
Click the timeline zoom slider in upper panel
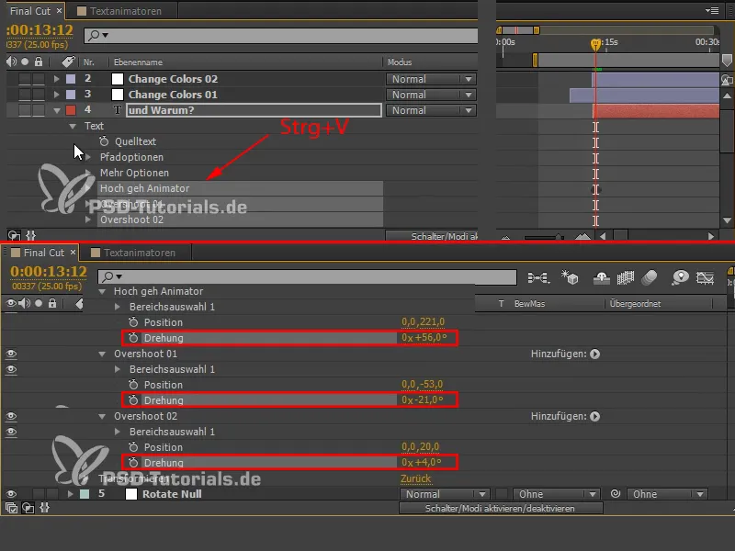tap(544, 237)
